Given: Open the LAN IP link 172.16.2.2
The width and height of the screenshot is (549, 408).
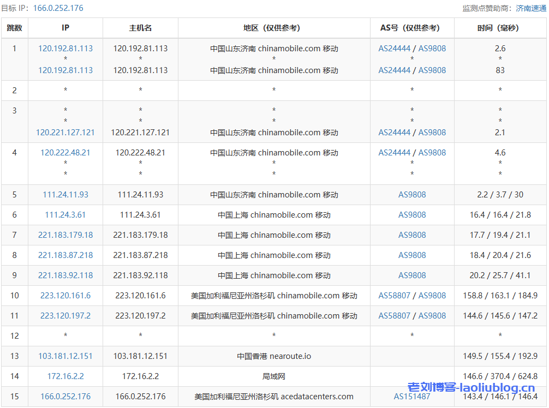Looking at the screenshot, I should (65, 376).
